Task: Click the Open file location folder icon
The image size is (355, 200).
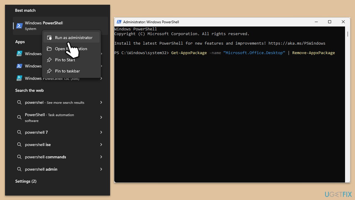Action: [49, 49]
